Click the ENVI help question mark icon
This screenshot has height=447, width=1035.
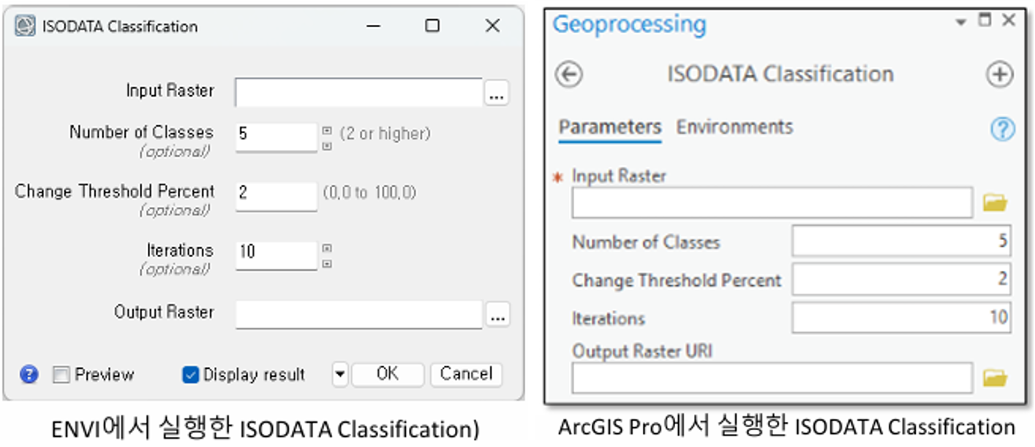[29, 375]
